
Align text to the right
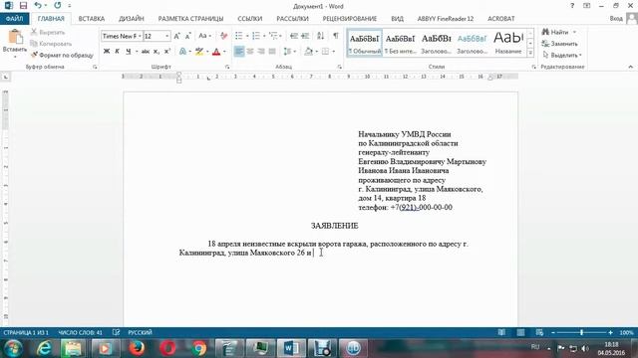click(x=261, y=51)
